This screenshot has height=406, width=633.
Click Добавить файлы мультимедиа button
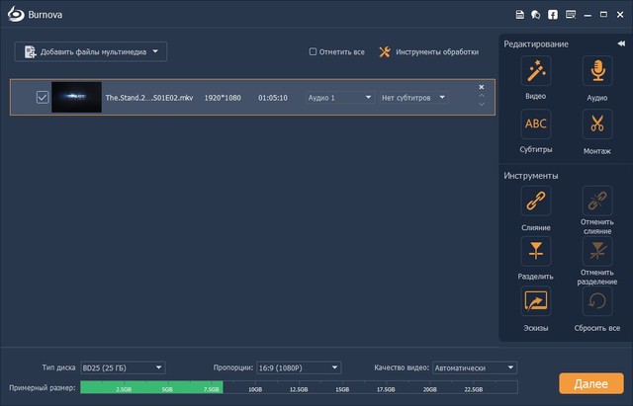coord(91,51)
